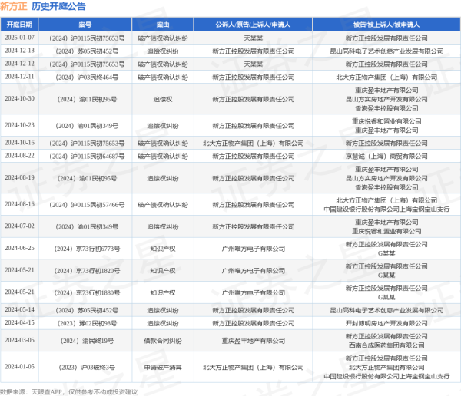Image resolution: width=461 pixels, height=396 pixels.
Task: Click case number (2024)京73行初1880号
Action: [87, 293]
